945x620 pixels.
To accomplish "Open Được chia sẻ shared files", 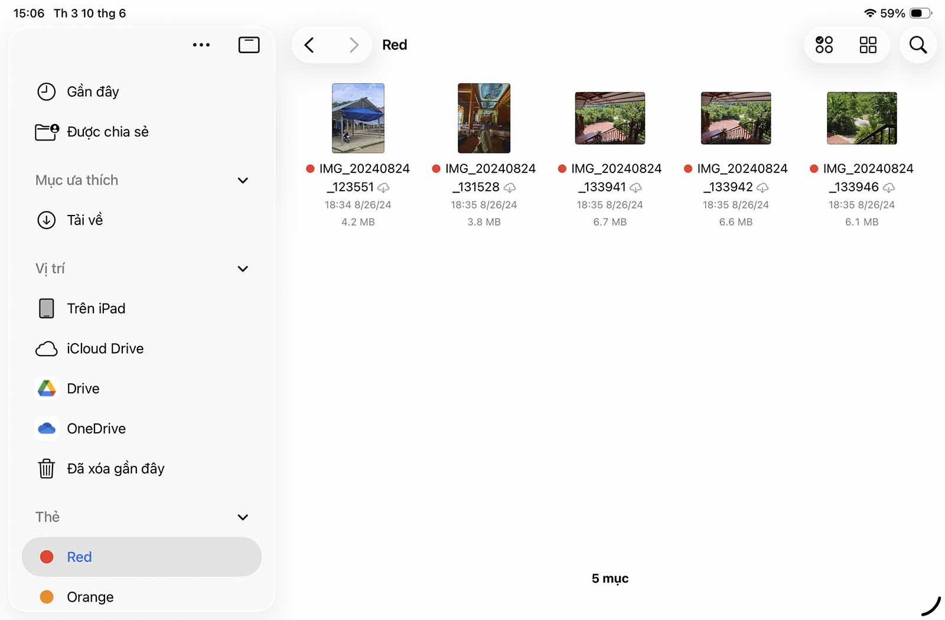I will tap(107, 132).
